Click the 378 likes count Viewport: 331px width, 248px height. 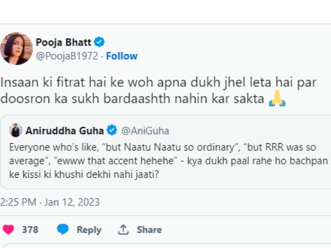[x=30, y=230]
